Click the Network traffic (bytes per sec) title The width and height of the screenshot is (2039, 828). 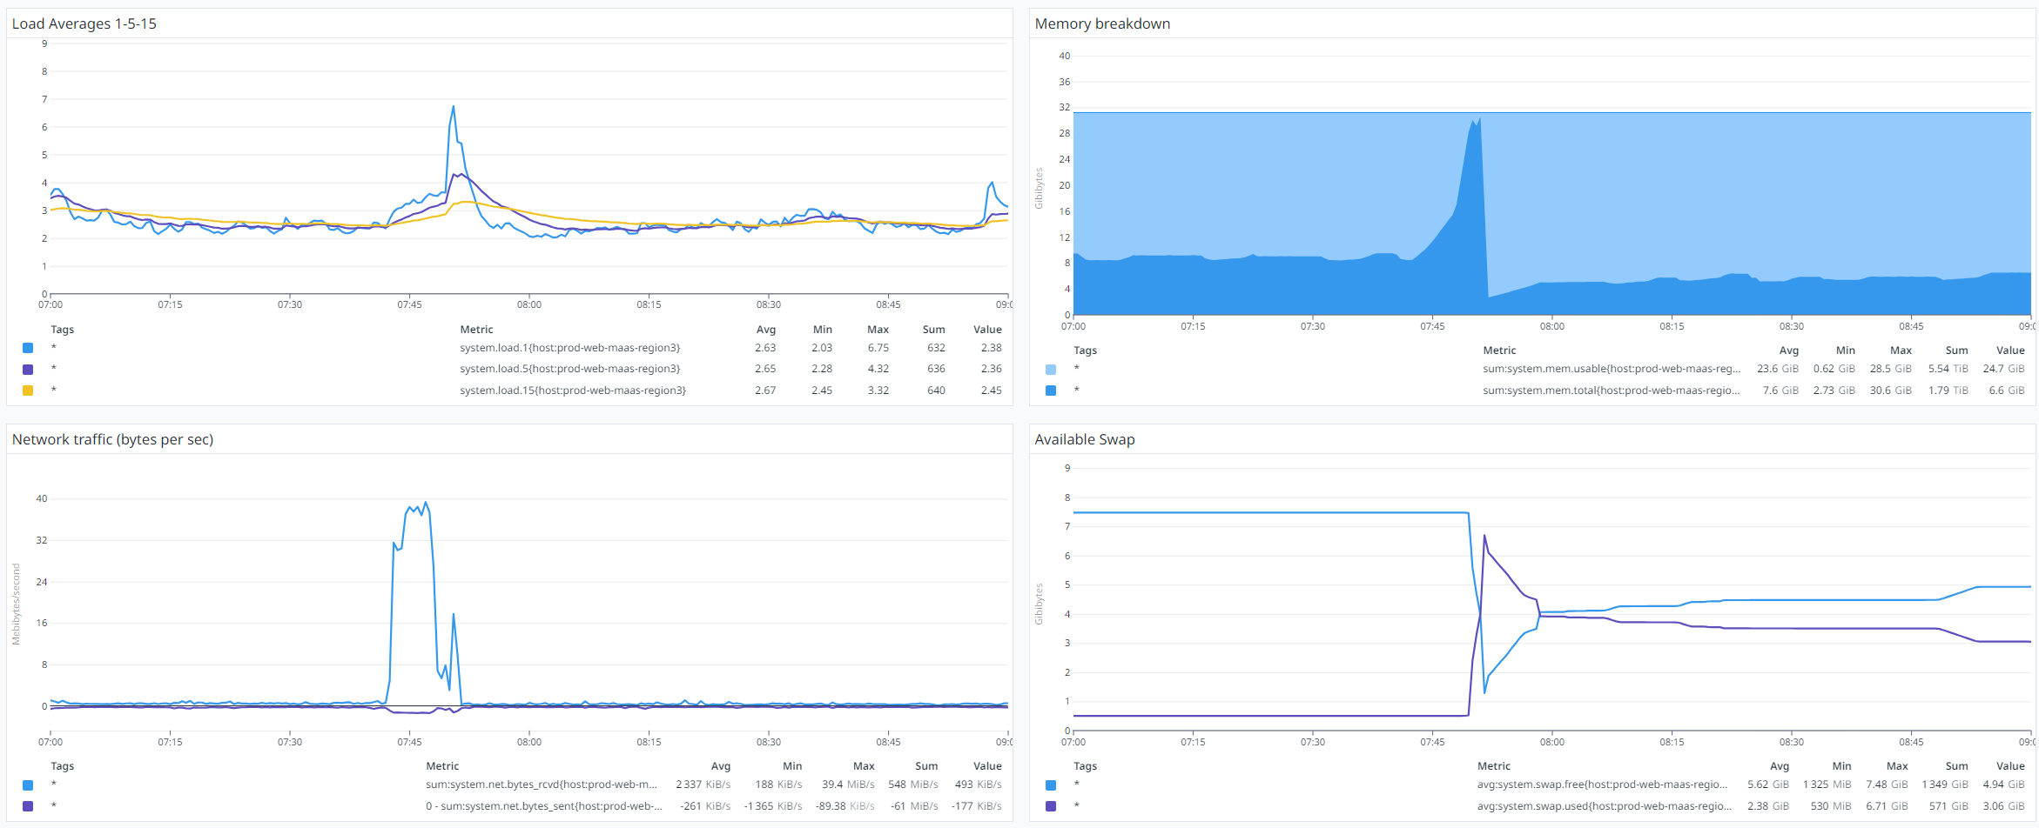tap(112, 439)
